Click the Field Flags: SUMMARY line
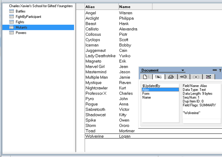The image size is (222, 157). (x=199, y=105)
